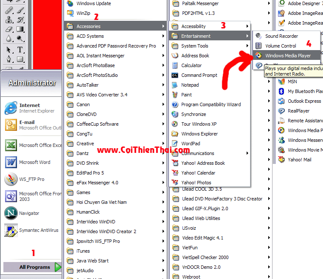
Task: Open Yahoo! Photos
Action: click(210, 183)
